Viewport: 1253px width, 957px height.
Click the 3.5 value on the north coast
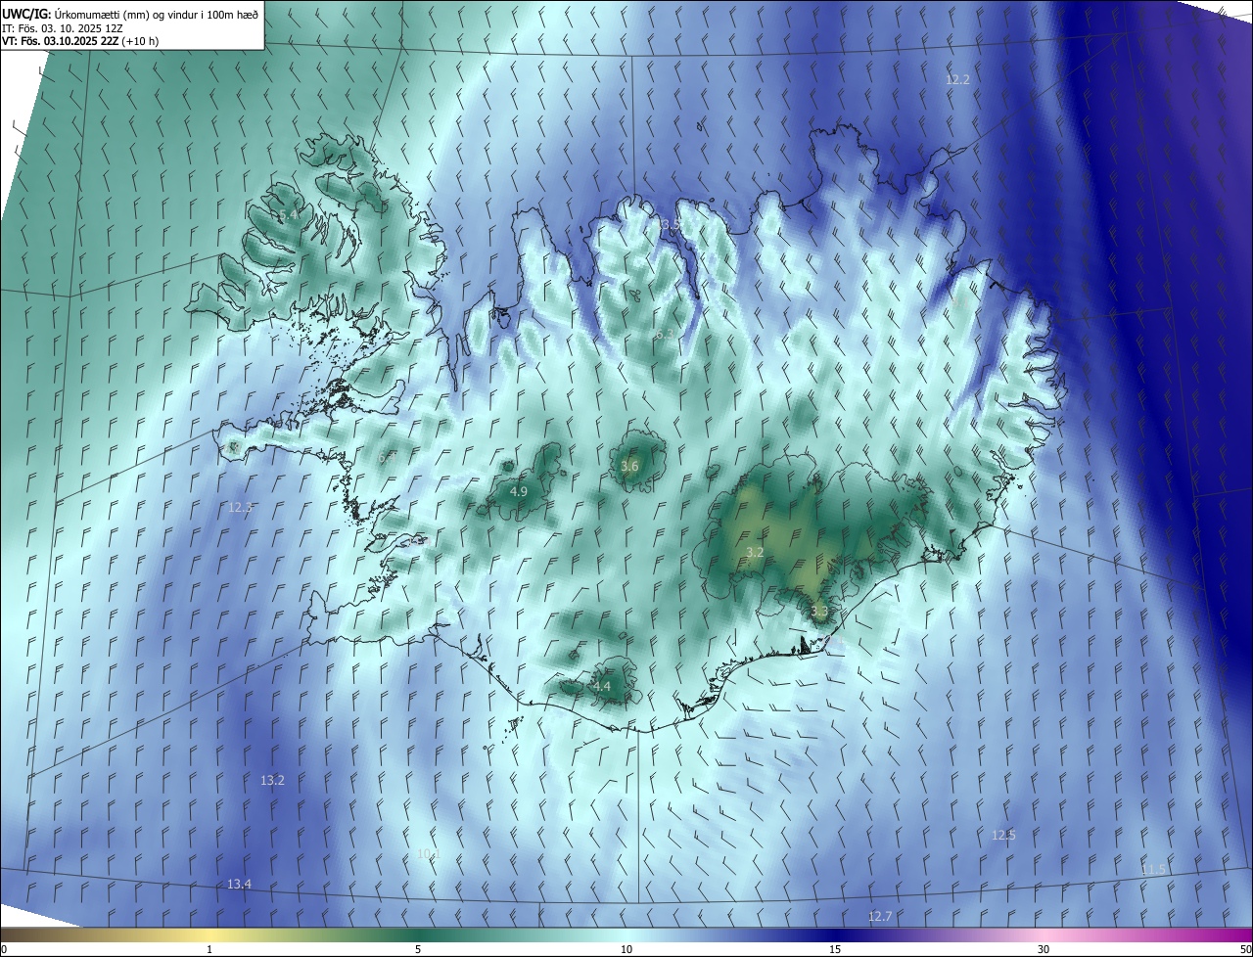(670, 224)
